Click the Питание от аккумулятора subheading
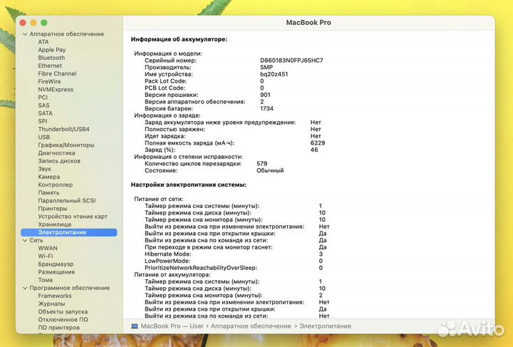This screenshot has height=347, width=513. (x=172, y=275)
